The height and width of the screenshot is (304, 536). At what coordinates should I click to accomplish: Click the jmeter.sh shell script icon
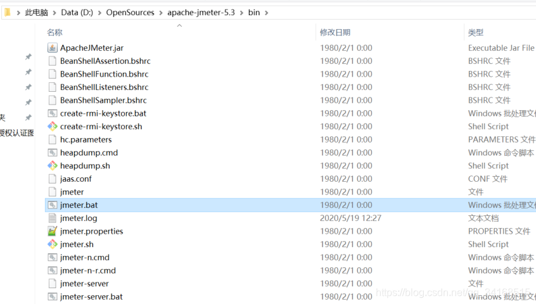click(53, 244)
